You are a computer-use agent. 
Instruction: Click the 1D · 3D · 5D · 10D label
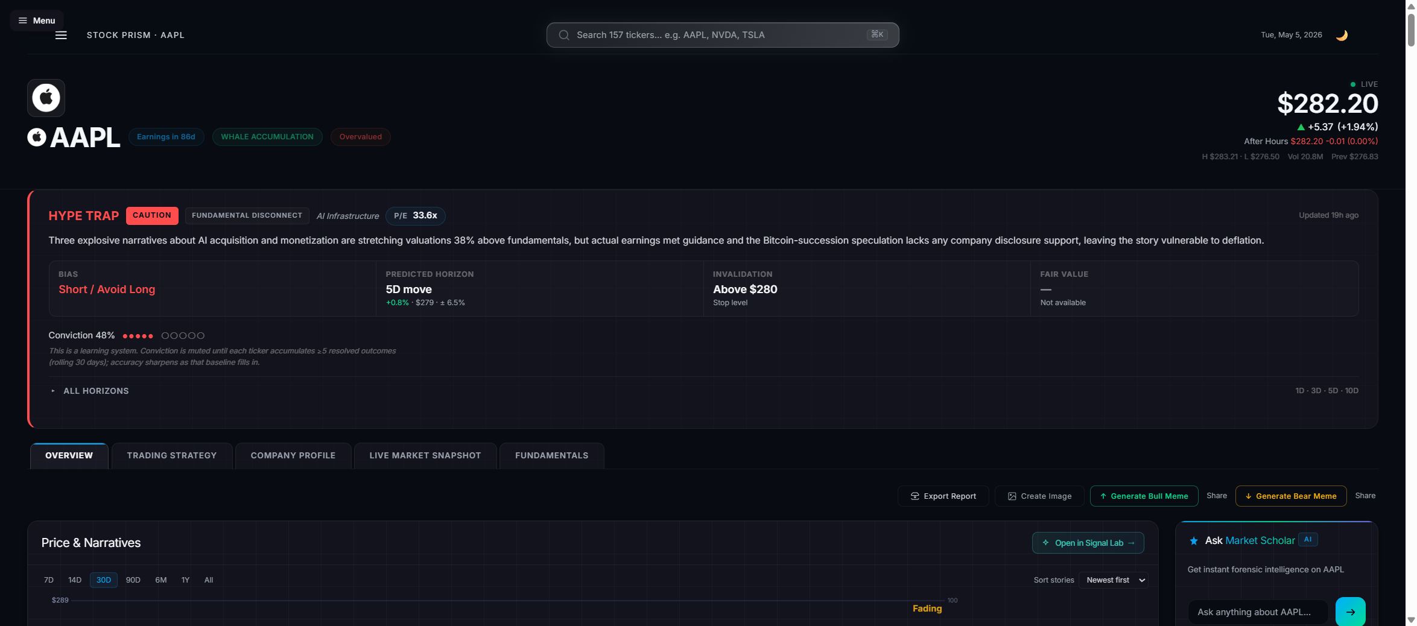pos(1327,391)
